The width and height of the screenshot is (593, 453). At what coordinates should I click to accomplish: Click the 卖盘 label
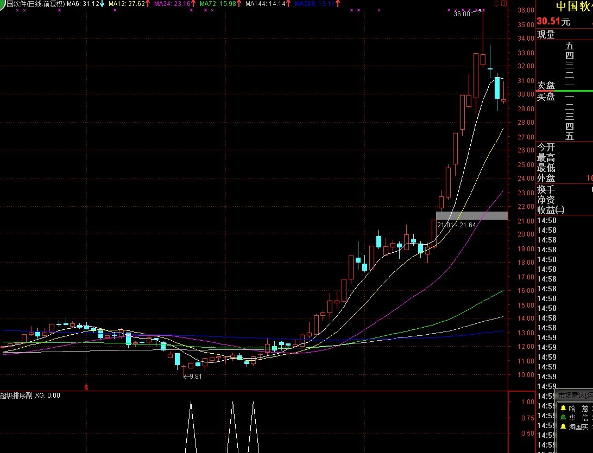click(546, 85)
